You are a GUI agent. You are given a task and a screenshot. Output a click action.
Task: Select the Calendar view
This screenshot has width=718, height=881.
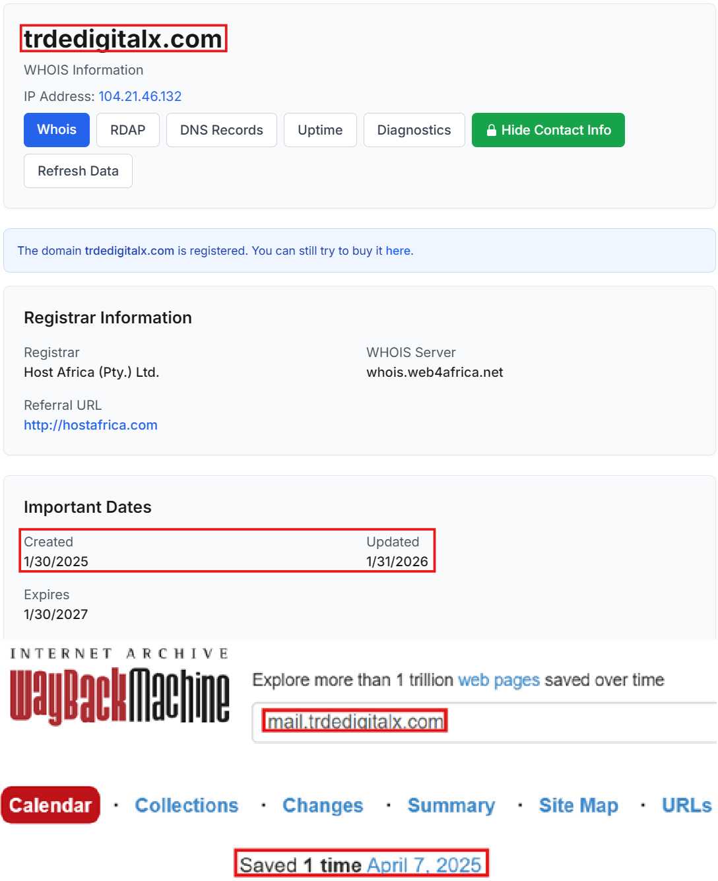[50, 805]
